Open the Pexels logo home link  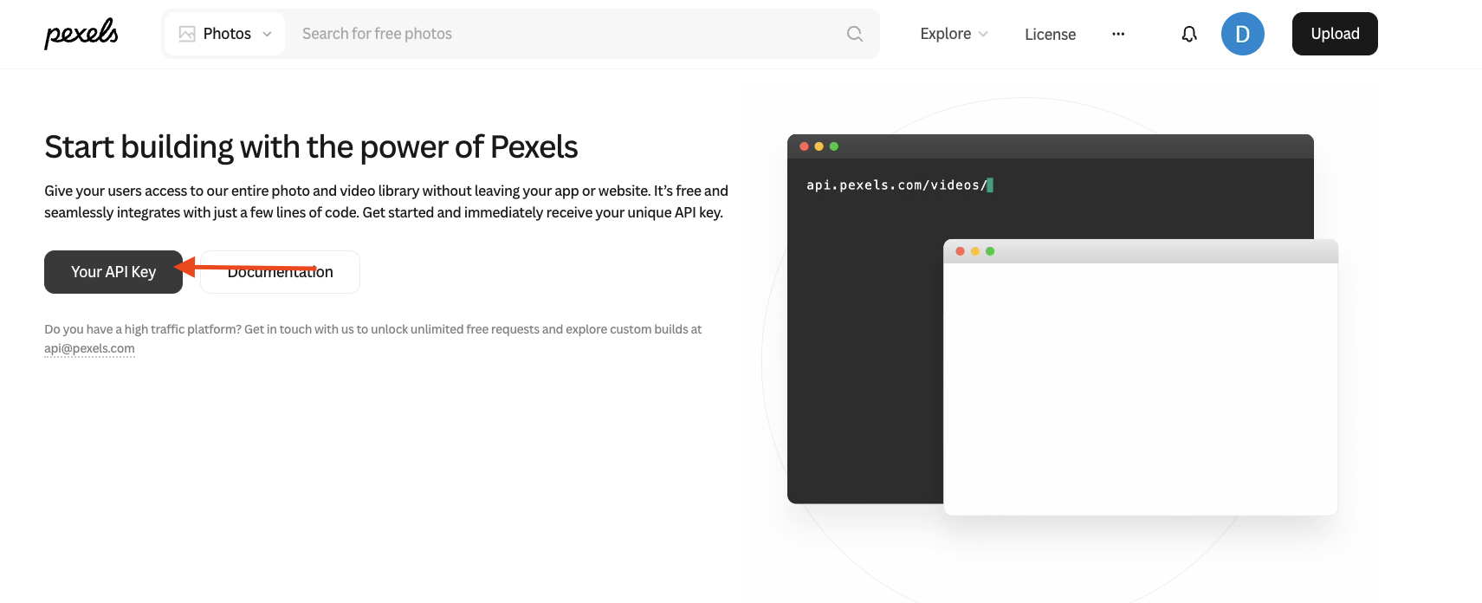tap(81, 34)
